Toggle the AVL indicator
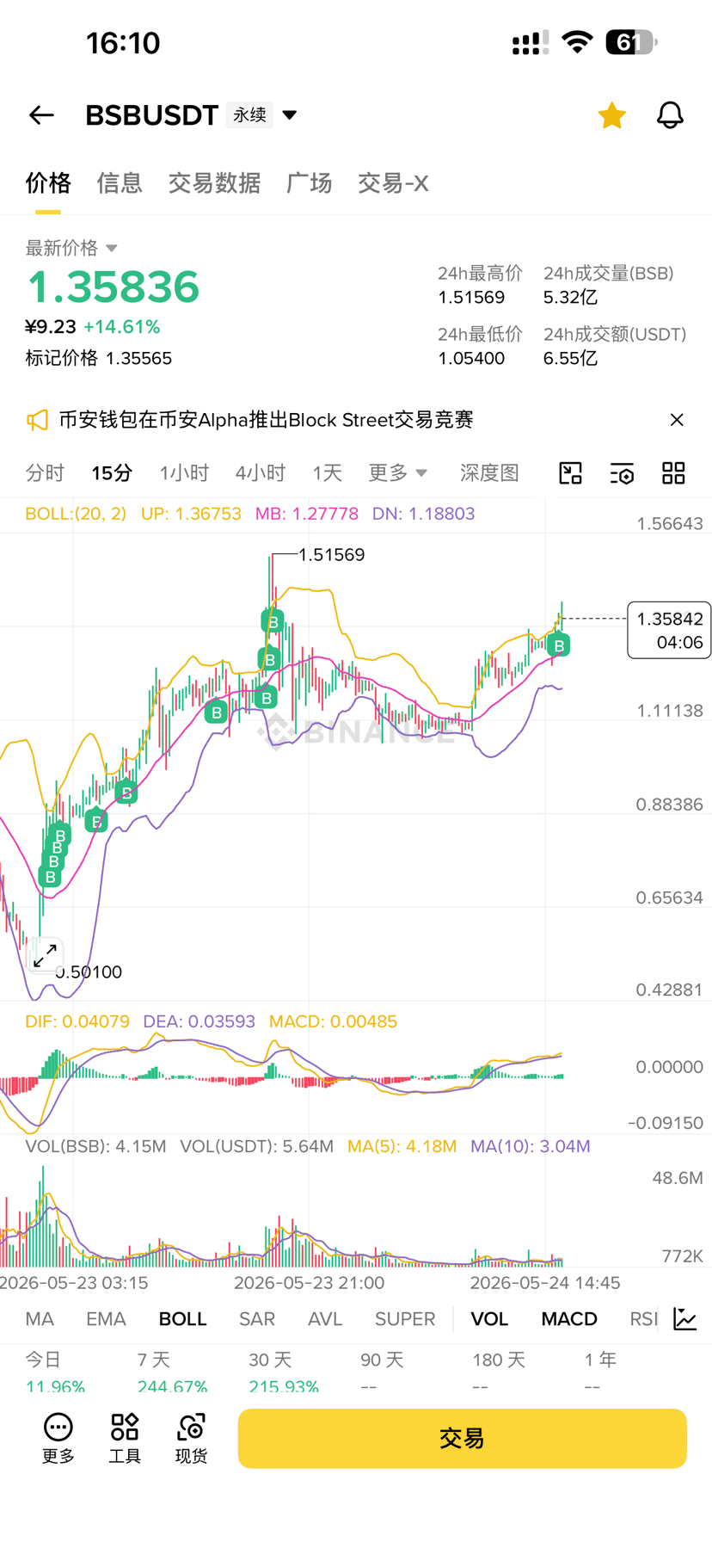 pyautogui.click(x=325, y=1319)
